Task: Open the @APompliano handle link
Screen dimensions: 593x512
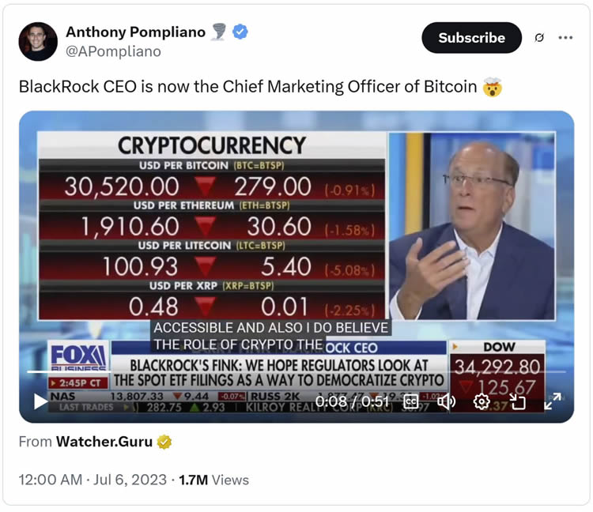Action: click(x=113, y=51)
